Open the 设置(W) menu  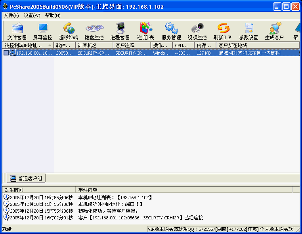(32, 15)
